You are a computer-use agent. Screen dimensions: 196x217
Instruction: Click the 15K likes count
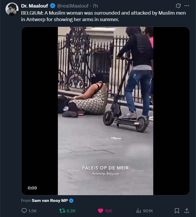click(x=108, y=211)
